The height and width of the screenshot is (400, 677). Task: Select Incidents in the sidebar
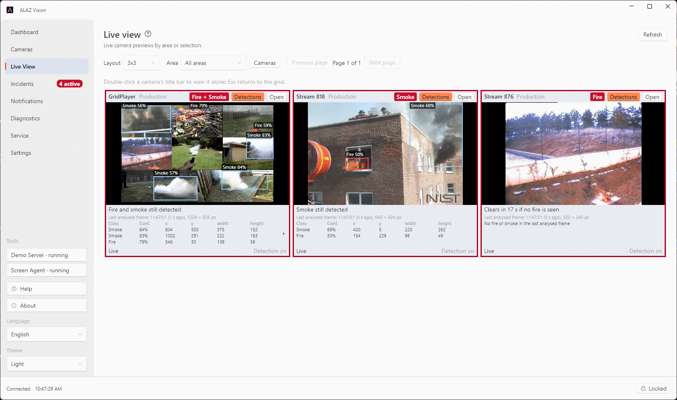tap(46, 84)
